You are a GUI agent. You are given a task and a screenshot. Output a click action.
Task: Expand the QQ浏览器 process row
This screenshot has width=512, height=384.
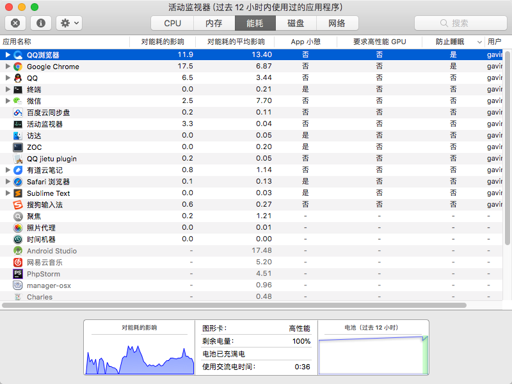coord(8,55)
